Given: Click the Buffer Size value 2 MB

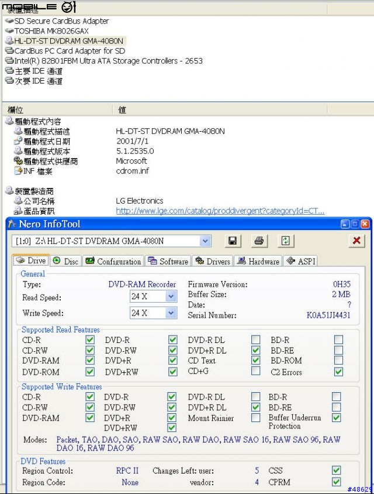Looking at the screenshot, I should pyautogui.click(x=341, y=294).
